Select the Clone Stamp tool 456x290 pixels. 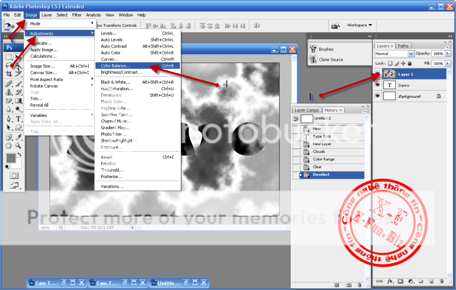coord(9,93)
